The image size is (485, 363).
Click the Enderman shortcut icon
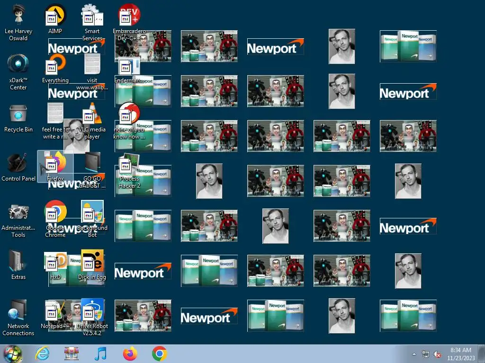click(x=129, y=70)
